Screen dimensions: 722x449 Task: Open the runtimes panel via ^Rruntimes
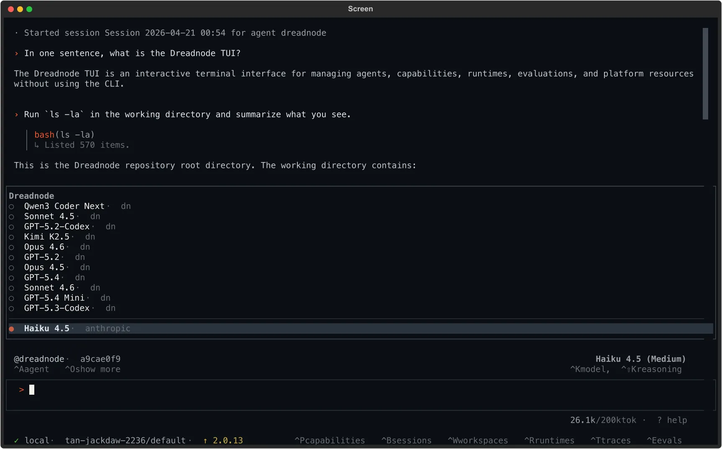pyautogui.click(x=549, y=440)
